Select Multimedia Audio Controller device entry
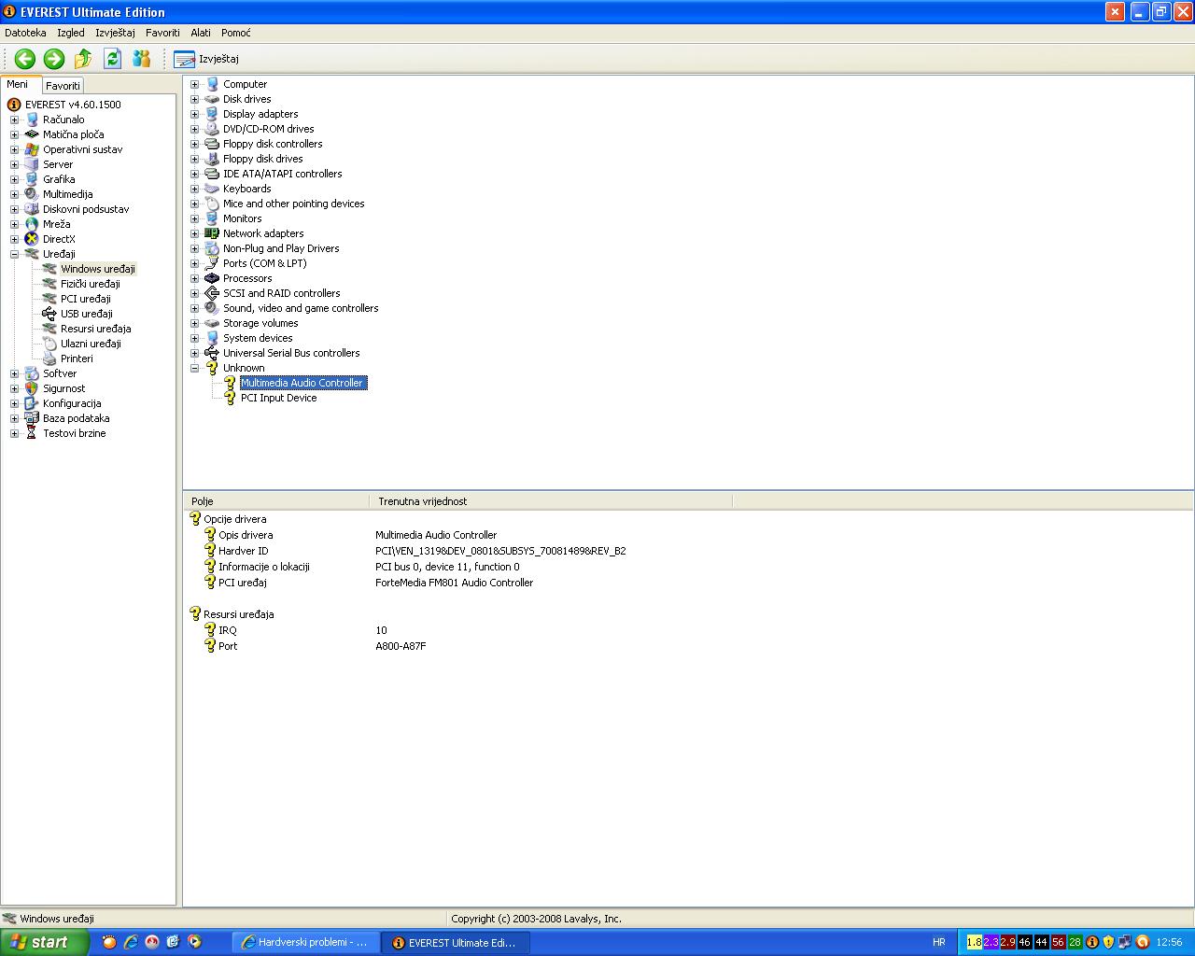 (x=302, y=383)
